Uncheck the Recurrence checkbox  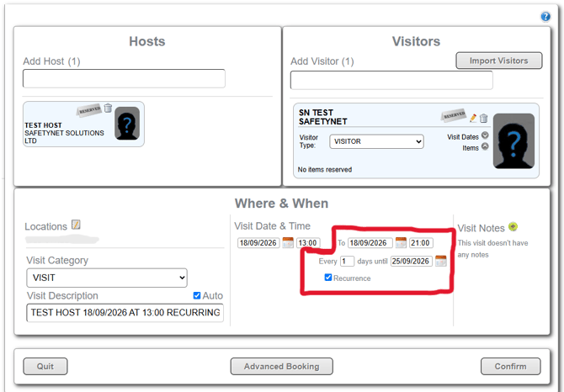click(328, 278)
